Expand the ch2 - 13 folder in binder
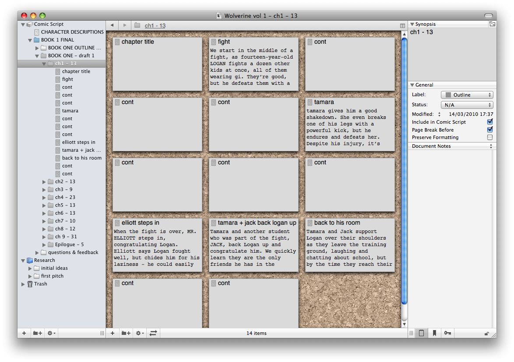Viewport: 514px width, 362px height. [x=44, y=182]
